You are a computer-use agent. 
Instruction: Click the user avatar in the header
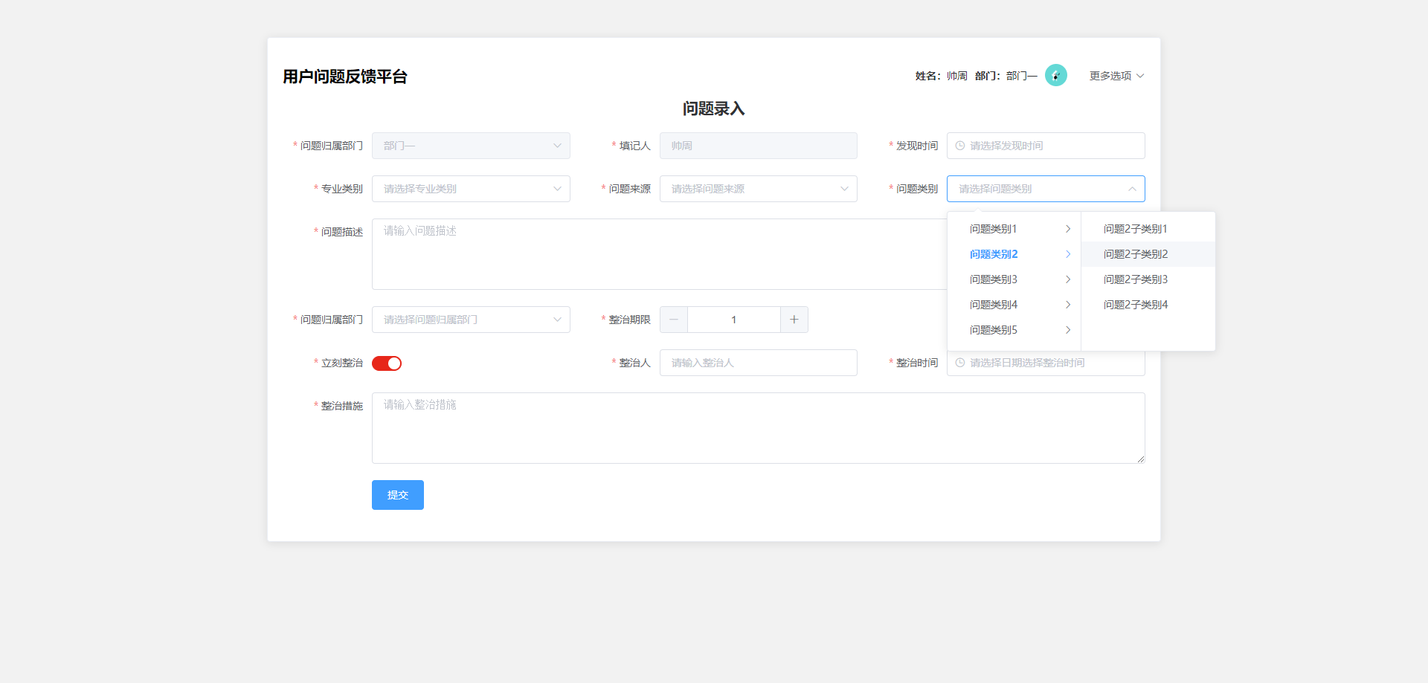click(1056, 75)
